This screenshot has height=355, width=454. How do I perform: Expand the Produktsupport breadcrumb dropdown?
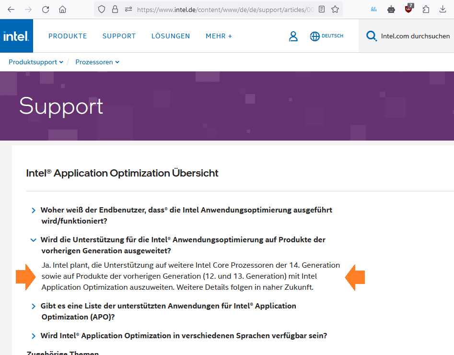tap(36, 62)
